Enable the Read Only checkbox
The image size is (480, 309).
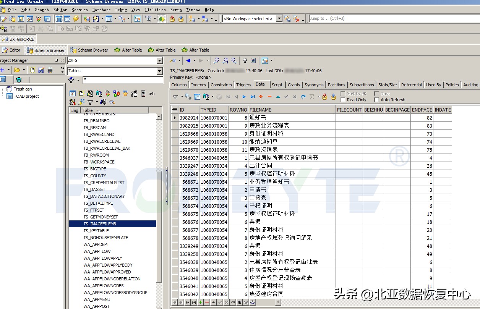(343, 100)
